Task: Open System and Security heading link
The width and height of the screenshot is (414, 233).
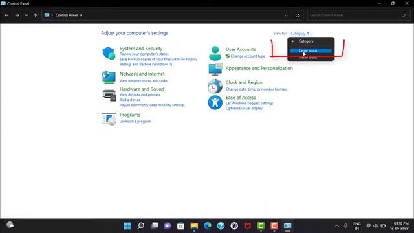Action: 141,49
